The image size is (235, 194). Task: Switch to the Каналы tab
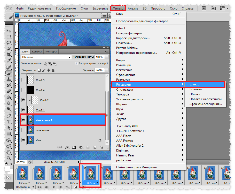click(x=37, y=51)
